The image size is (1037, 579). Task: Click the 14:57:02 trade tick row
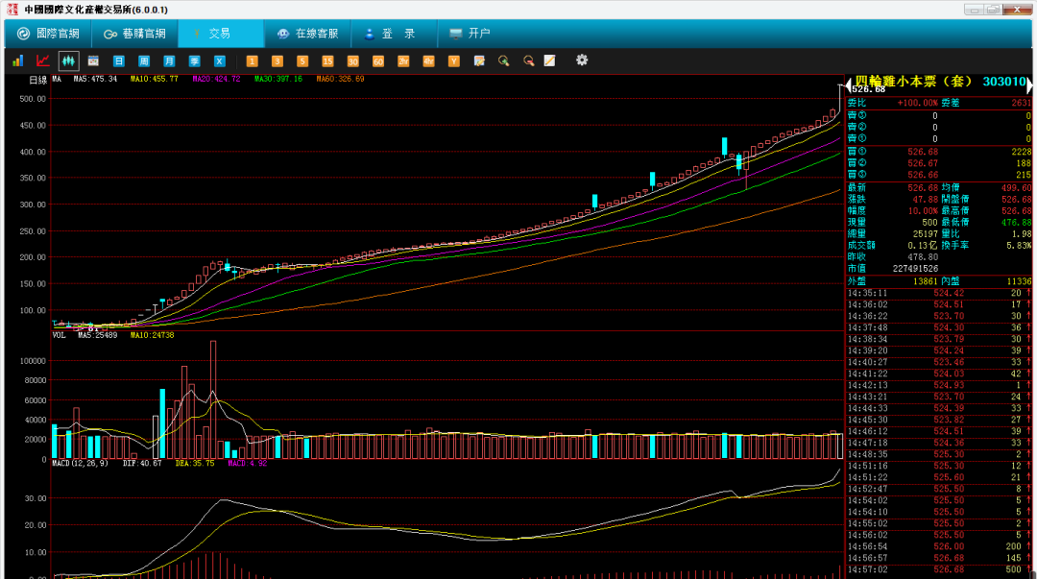939,569
